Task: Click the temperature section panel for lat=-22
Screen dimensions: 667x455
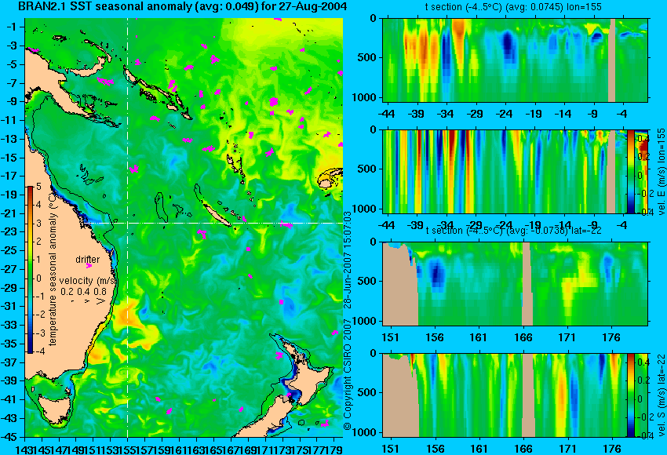Action: [x=516, y=284]
